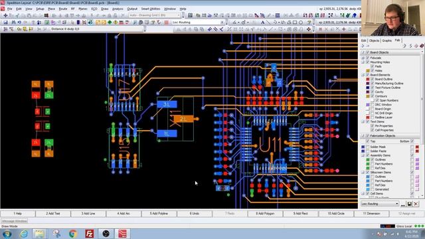
Task: Open FileZilla from the taskbar
Action: (x=90, y=234)
